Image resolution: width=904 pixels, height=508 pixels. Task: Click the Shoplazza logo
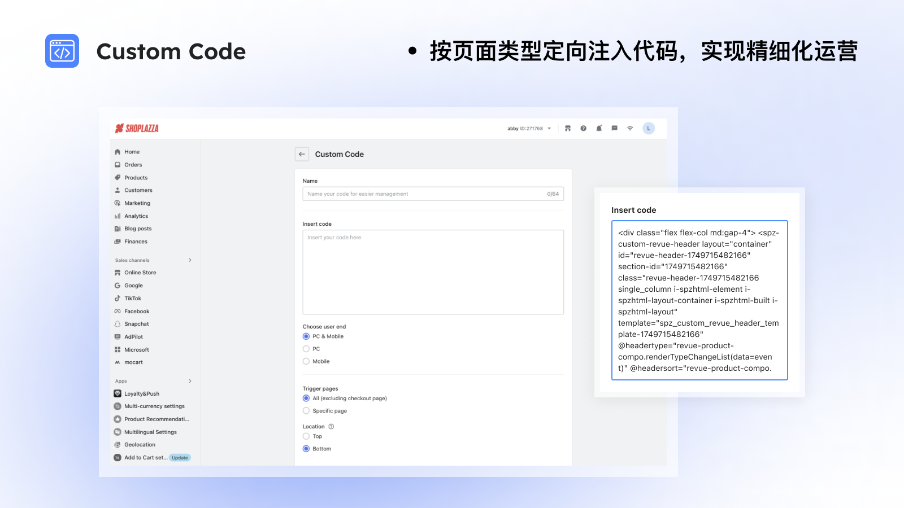click(137, 129)
